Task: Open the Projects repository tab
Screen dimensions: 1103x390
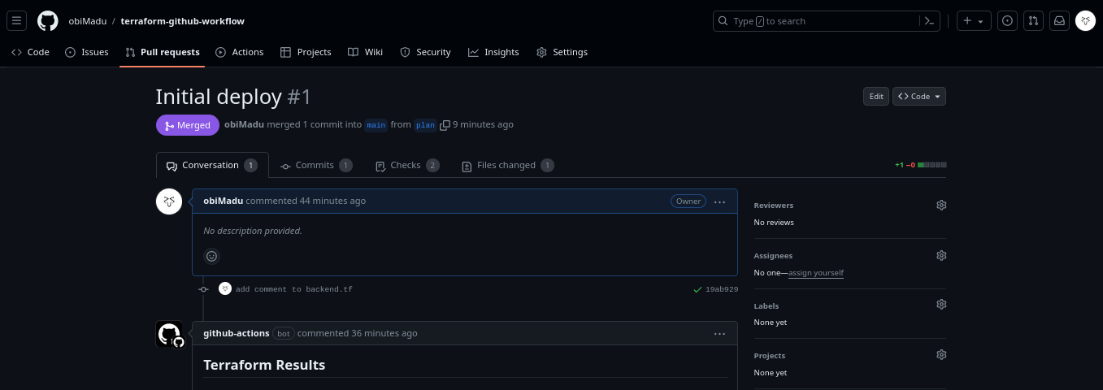Action: pyautogui.click(x=306, y=52)
